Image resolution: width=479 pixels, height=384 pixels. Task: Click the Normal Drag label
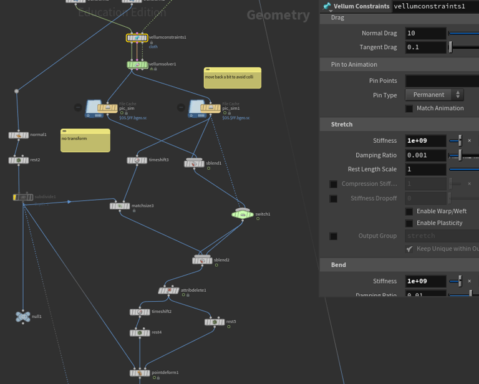pos(379,33)
